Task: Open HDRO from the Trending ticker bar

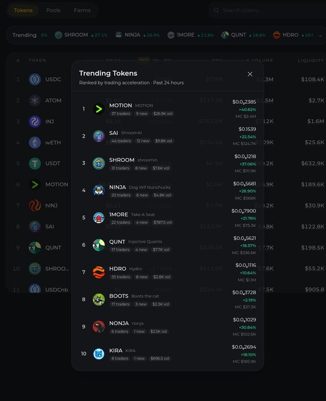Action: (x=293, y=35)
